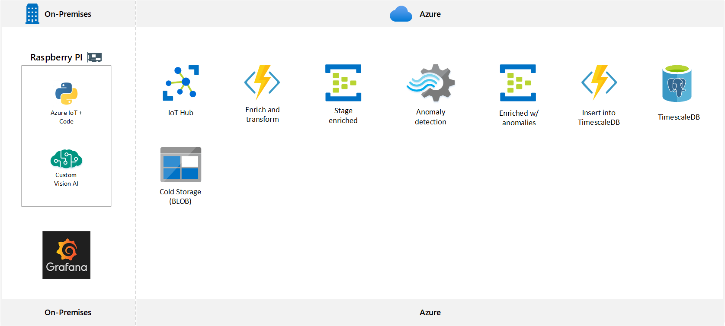Screen dimensions: 725x326
Task: Click the Insert into TimescaleDB label
Action: click(x=599, y=117)
